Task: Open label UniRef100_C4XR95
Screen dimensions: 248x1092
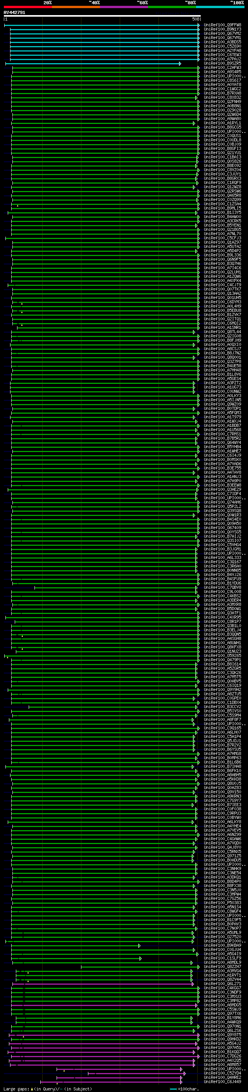Action: pyautogui.click(x=222, y=617)
